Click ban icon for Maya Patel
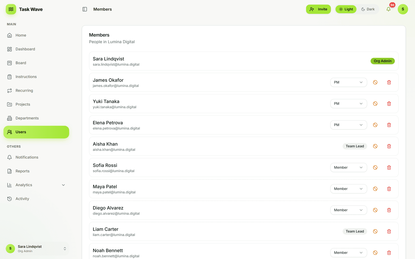Viewport: 415px width, 259px height. coord(375,189)
